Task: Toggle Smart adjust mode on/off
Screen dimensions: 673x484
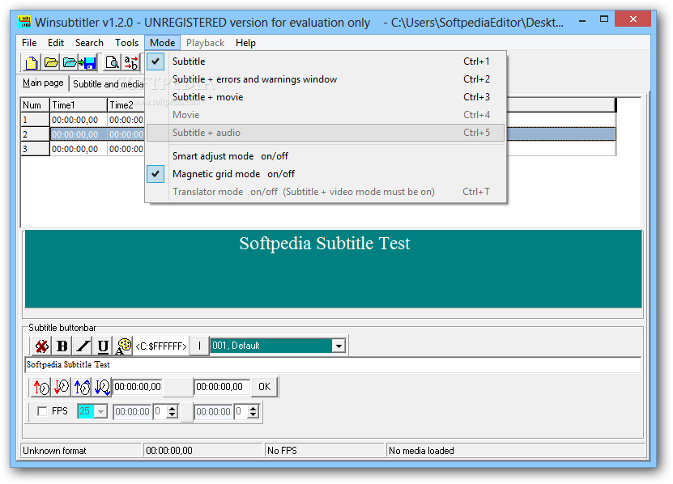Action: click(326, 156)
